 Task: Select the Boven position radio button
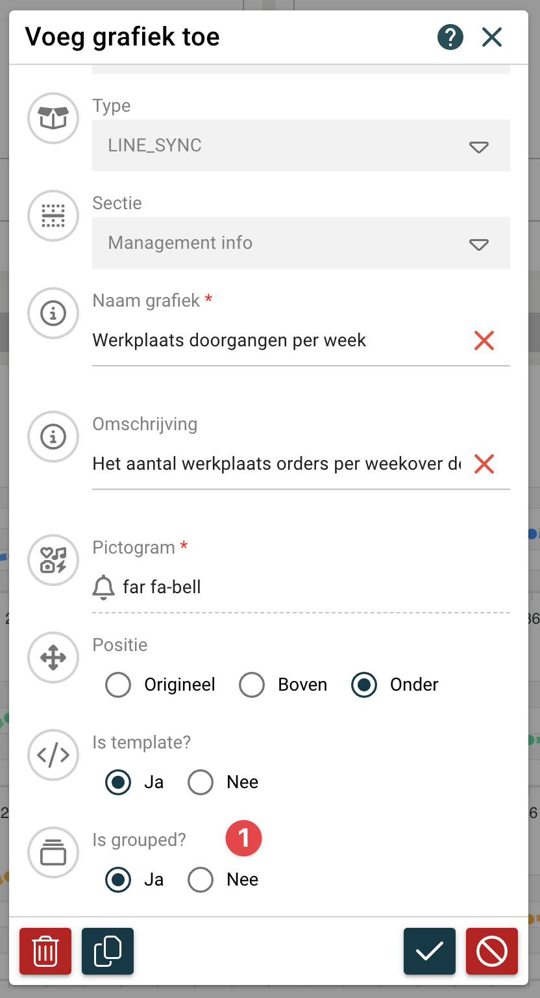click(x=252, y=685)
